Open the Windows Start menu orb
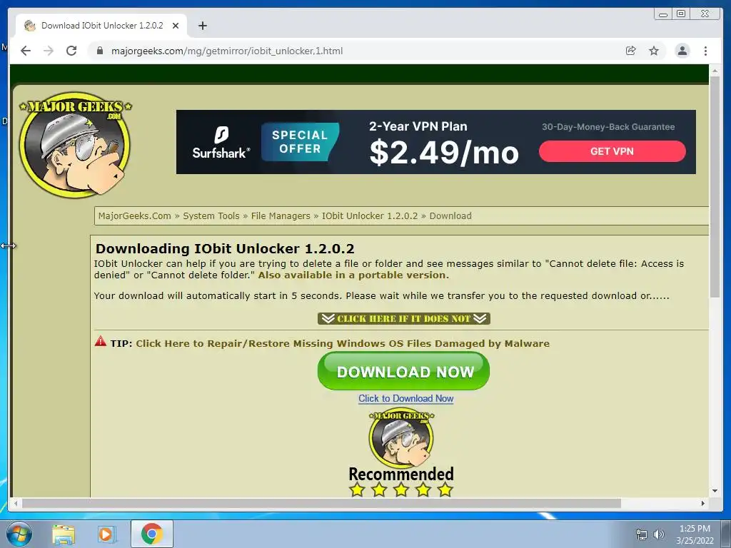Viewport: 731px width, 548px height. click(x=19, y=534)
